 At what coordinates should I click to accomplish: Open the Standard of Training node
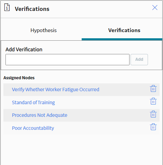(x=33, y=102)
